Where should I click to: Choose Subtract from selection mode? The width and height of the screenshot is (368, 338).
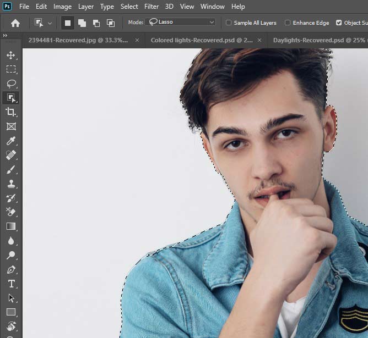coord(96,23)
